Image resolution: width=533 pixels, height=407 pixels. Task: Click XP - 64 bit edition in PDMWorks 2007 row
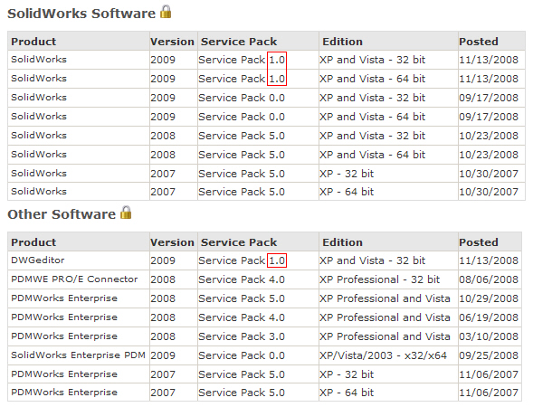(347, 393)
